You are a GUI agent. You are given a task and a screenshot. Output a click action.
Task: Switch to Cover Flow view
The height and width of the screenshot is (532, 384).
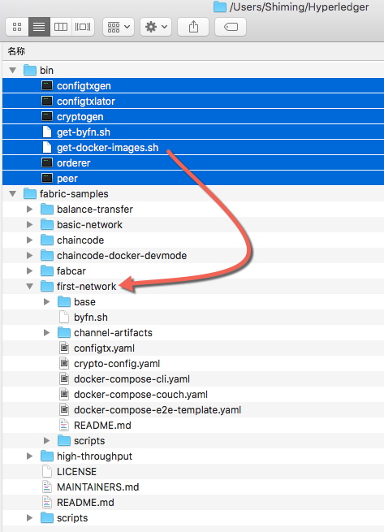click(83, 27)
